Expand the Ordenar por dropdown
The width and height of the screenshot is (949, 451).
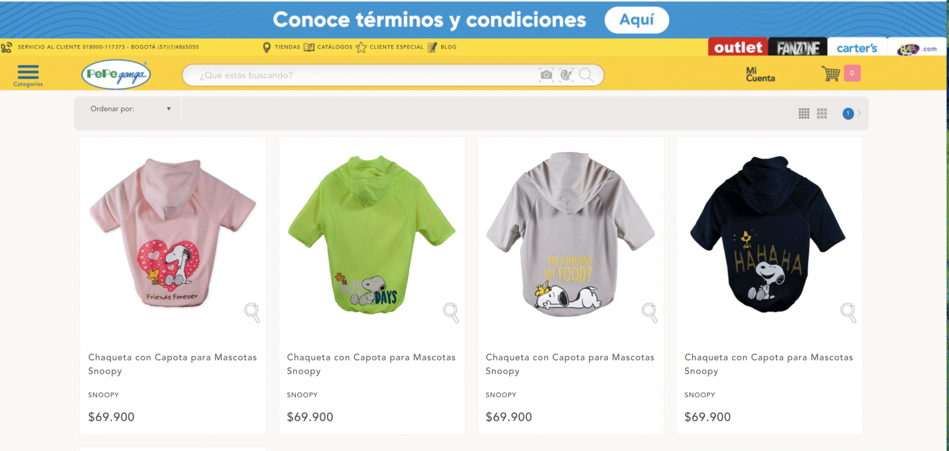[x=131, y=109]
